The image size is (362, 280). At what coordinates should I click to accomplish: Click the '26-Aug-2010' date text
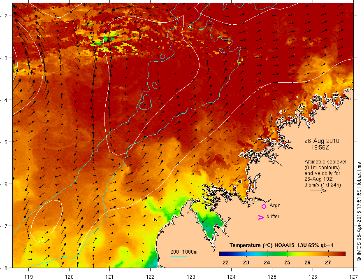[322, 141]
